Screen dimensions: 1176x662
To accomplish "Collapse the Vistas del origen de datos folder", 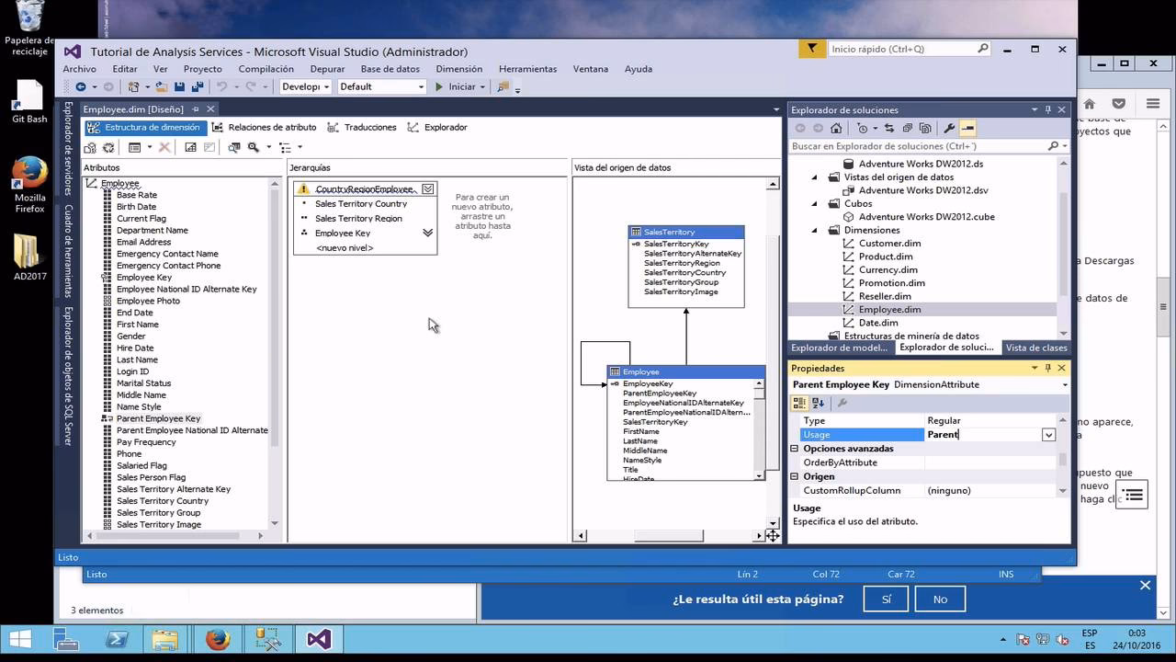I will pos(814,177).
